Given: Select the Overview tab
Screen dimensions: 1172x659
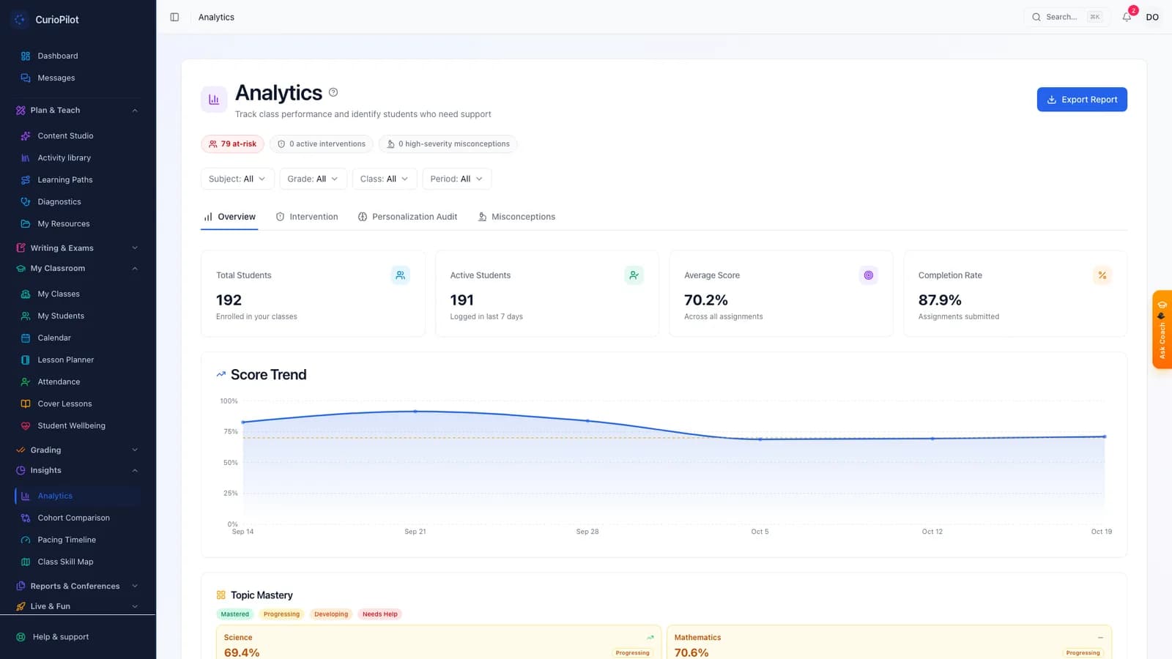Looking at the screenshot, I should 229,217.
